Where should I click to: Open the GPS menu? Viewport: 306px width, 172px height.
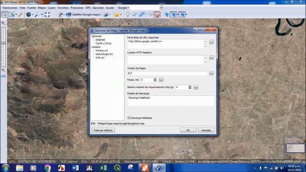(x=88, y=8)
